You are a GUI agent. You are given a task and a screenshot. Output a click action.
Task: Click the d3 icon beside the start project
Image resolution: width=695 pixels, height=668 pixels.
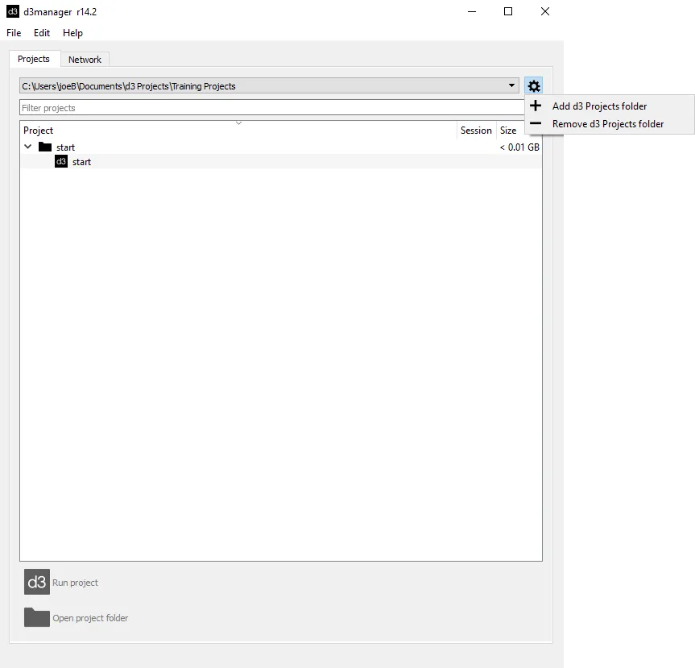click(61, 161)
